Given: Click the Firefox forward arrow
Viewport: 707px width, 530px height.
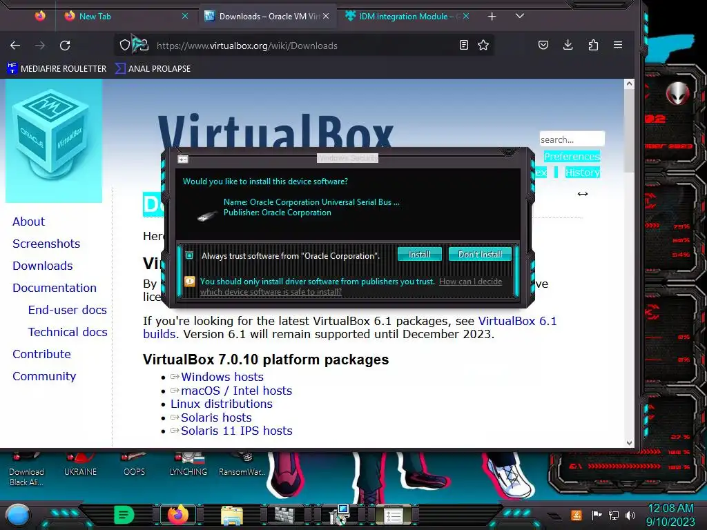Looking at the screenshot, I should pyautogui.click(x=40, y=45).
